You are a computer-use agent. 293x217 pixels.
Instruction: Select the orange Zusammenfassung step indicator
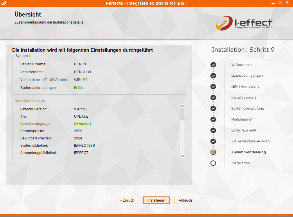pos(213,152)
